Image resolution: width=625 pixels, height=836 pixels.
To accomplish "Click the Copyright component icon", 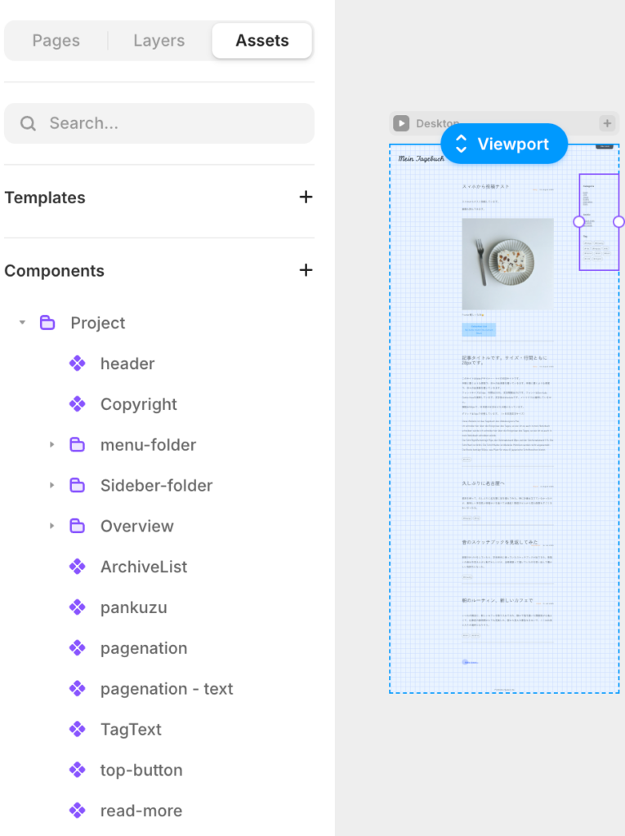I will coord(78,404).
